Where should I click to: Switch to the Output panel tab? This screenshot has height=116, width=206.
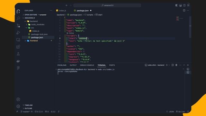[x=73, y=65]
